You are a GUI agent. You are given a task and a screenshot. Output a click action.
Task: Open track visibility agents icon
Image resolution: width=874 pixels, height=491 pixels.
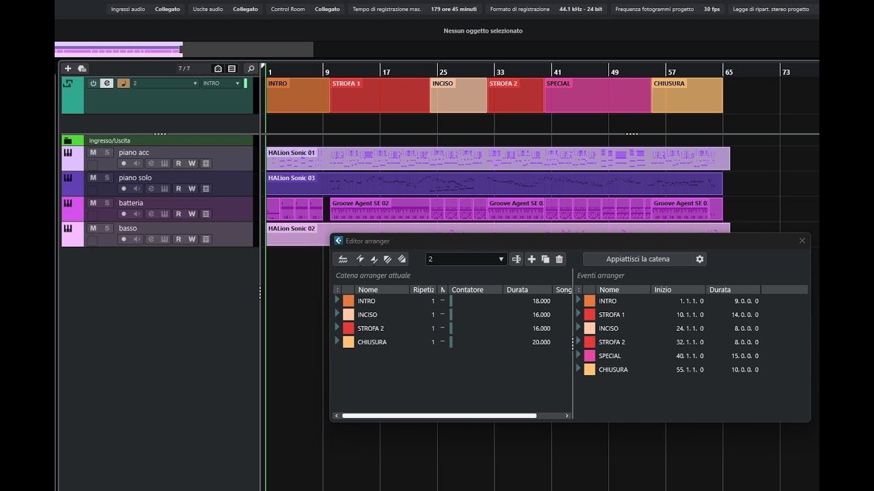[218, 68]
